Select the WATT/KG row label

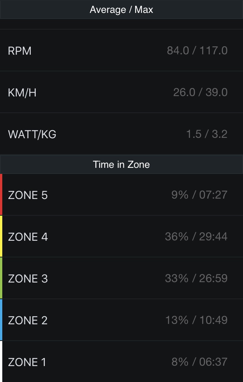tap(32, 134)
